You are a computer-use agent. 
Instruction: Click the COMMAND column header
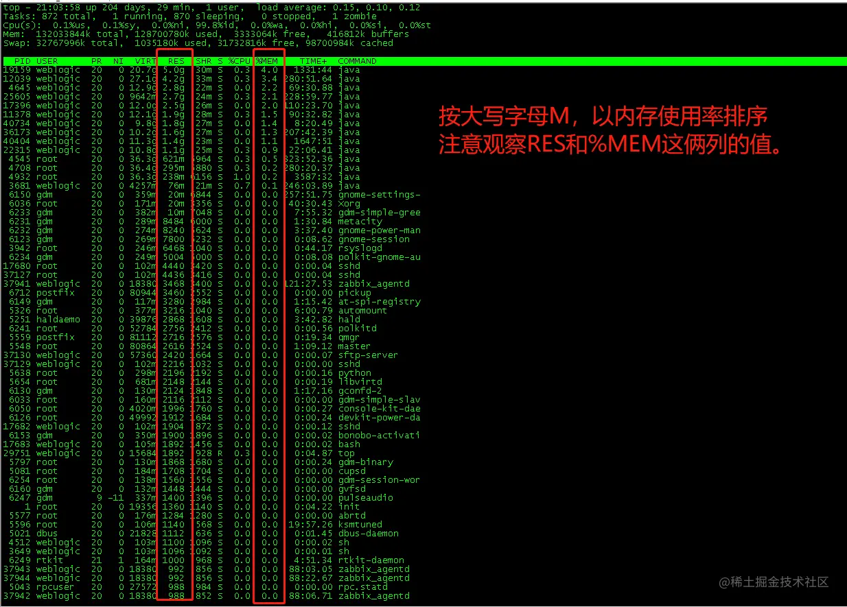coord(357,60)
